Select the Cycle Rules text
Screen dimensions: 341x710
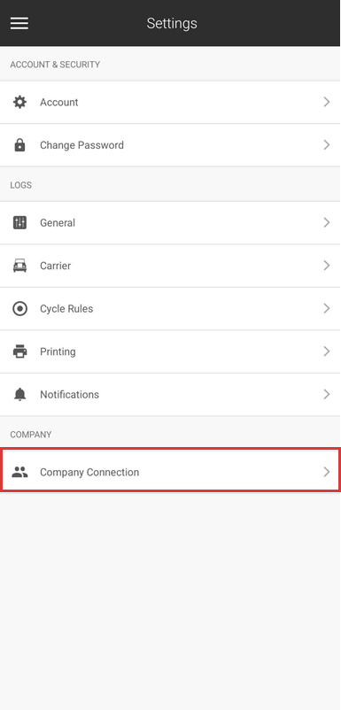(x=66, y=309)
